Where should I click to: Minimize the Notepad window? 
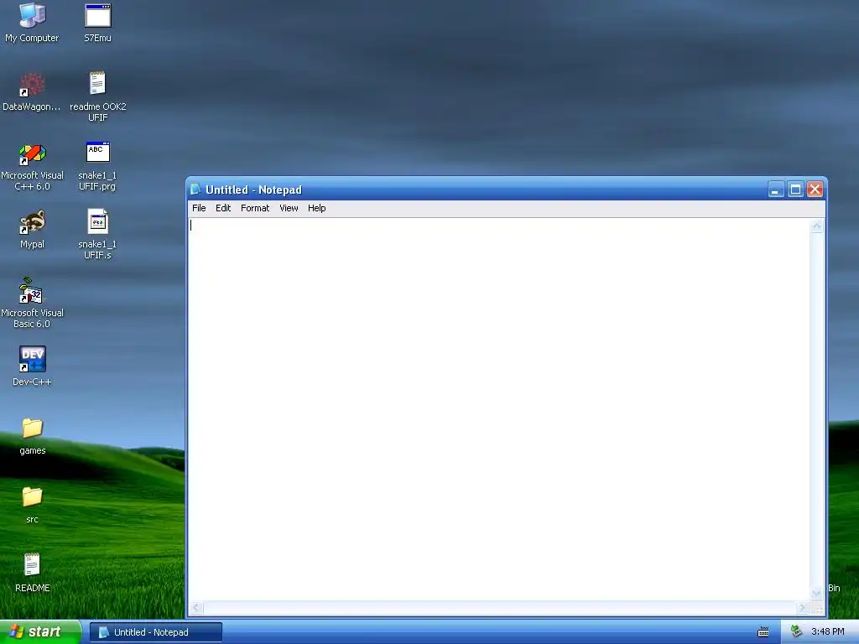(776, 190)
